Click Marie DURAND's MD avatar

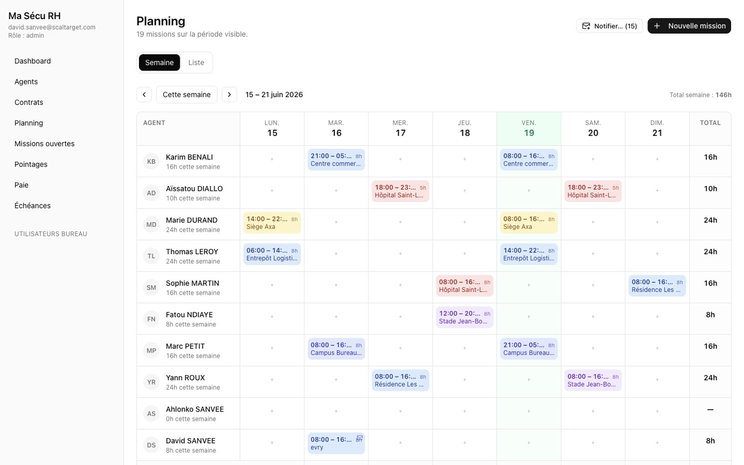(x=151, y=225)
